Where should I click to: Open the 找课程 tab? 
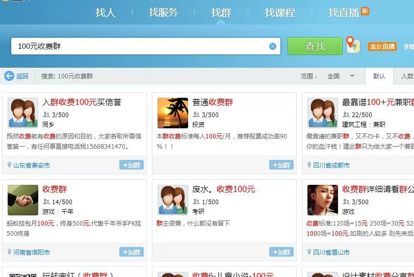[x=280, y=13]
